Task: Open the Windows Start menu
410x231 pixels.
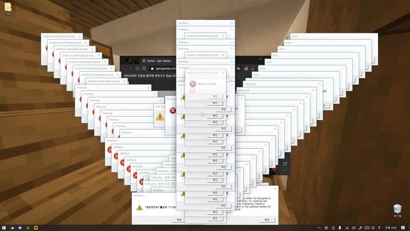Action: click(4, 228)
